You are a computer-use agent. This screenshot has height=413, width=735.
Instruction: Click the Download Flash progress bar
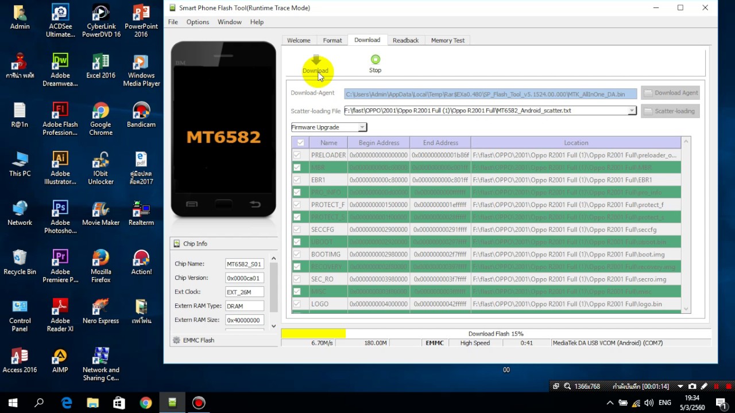tap(496, 334)
